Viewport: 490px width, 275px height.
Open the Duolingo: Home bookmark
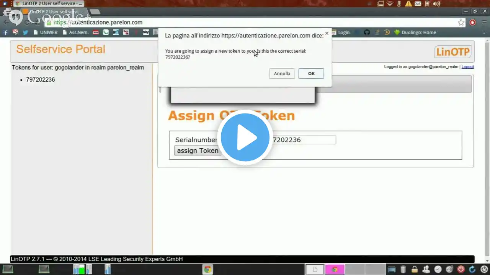pos(415,32)
